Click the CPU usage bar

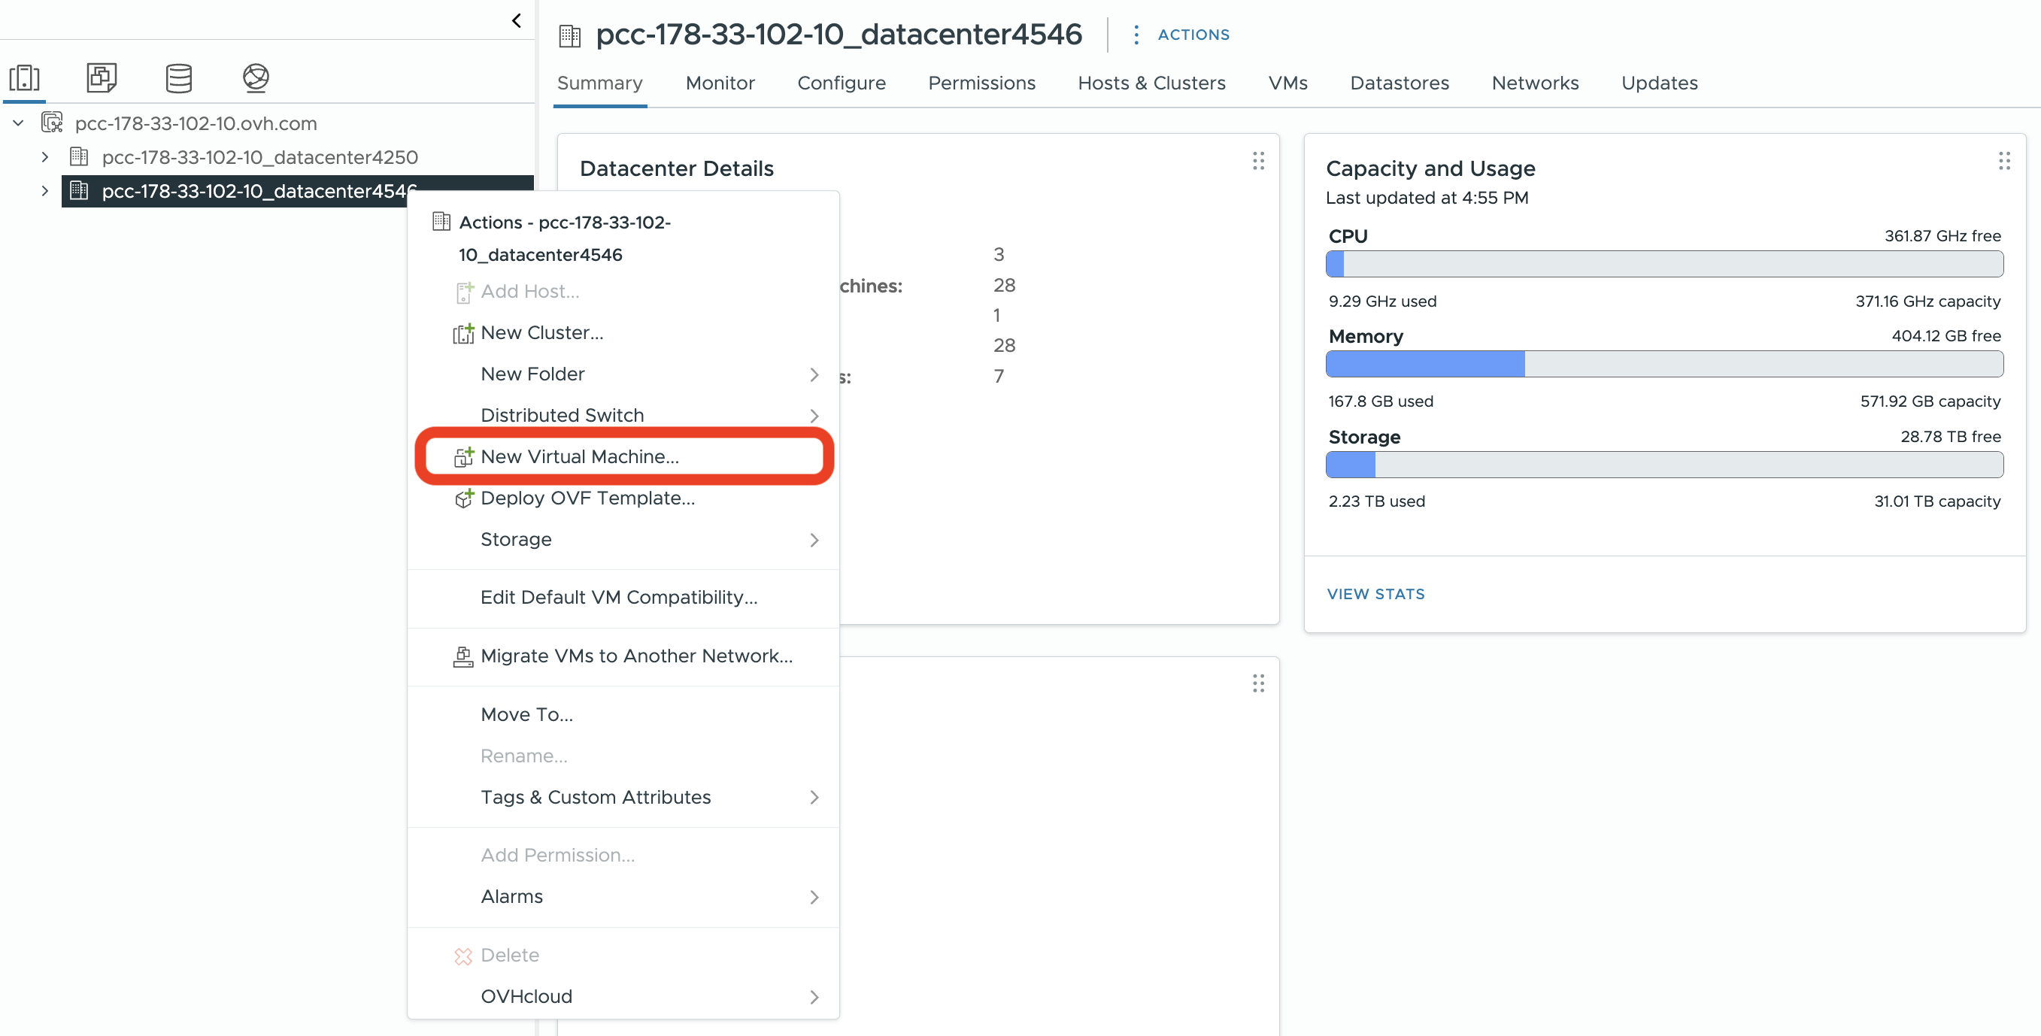pos(1663,264)
